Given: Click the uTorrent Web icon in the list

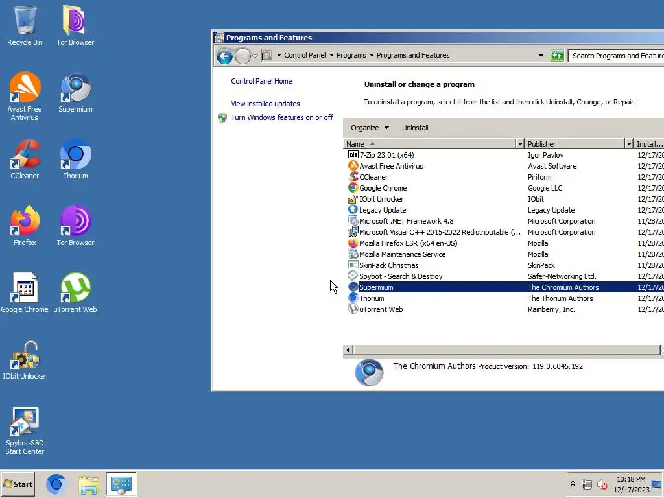Looking at the screenshot, I should point(353,309).
